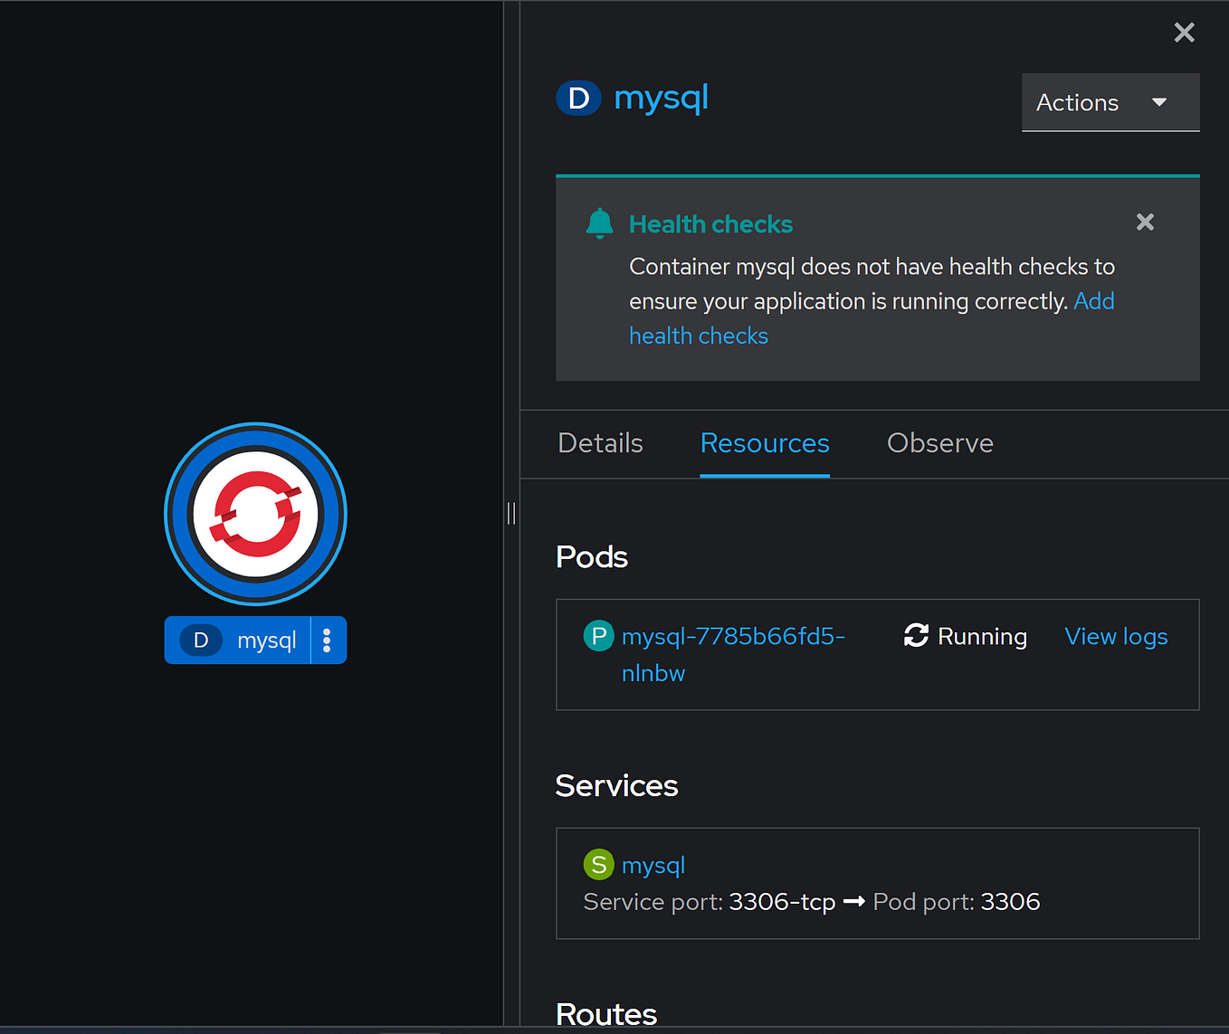
Task: Close the mysql side panel
Action: click(1184, 33)
